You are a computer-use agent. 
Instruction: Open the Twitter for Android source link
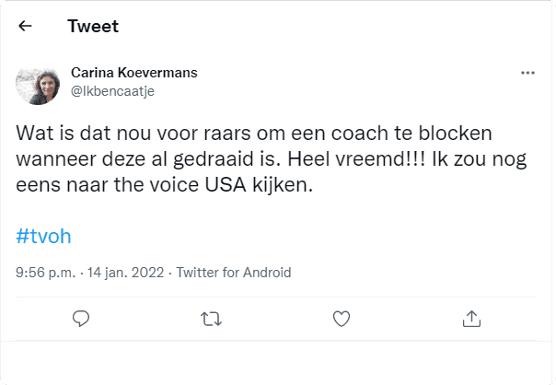click(233, 273)
